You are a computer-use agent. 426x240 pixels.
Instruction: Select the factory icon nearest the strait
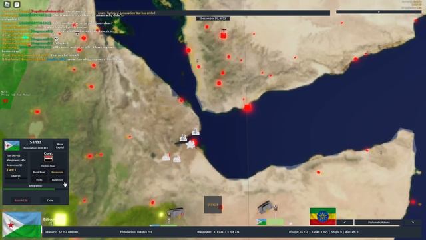(x=196, y=132)
